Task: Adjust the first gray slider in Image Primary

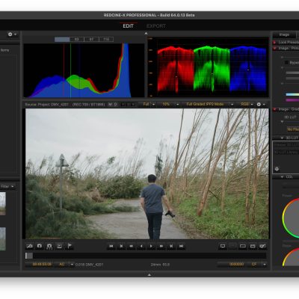Action: click(x=292, y=73)
